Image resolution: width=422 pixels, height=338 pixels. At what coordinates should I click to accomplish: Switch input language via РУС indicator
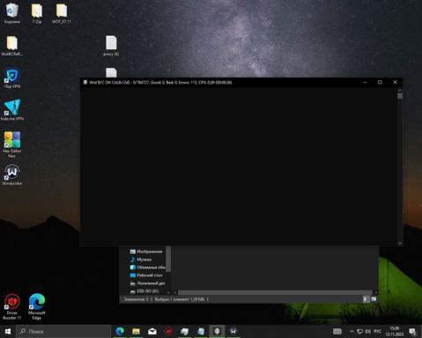[x=377, y=332]
